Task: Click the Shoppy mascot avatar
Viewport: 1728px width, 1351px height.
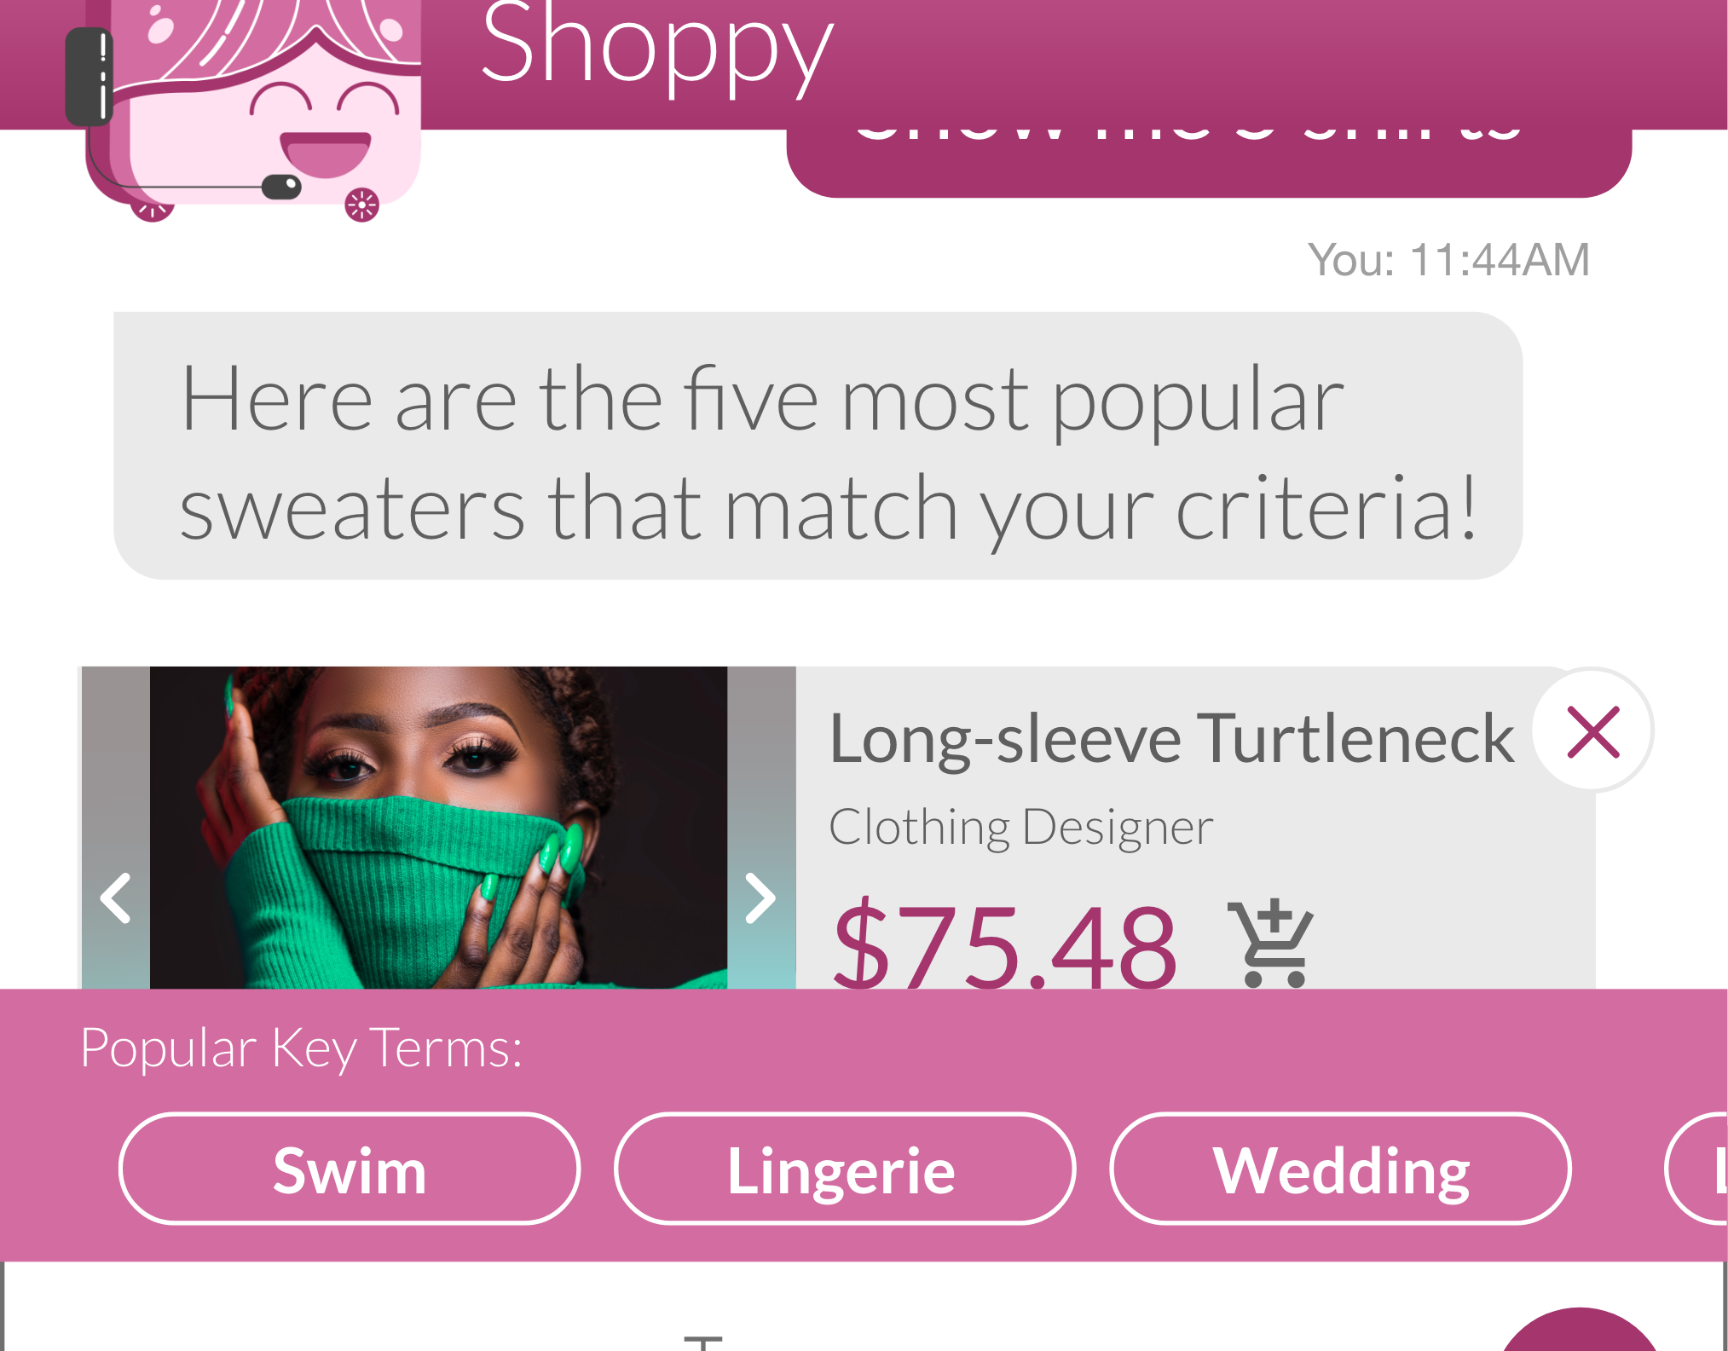Action: pyautogui.click(x=243, y=107)
